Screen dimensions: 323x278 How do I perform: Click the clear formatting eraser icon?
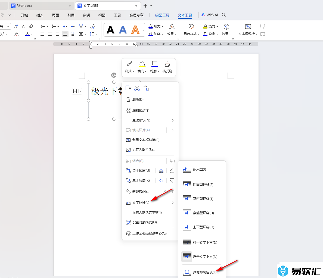tap(31, 26)
